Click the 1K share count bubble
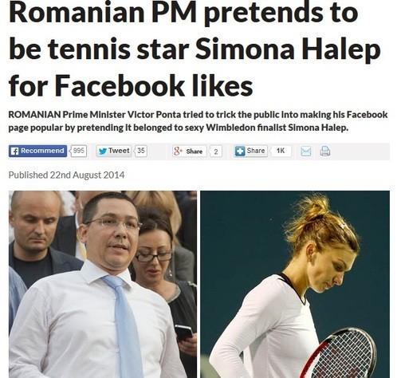 [x=281, y=151]
